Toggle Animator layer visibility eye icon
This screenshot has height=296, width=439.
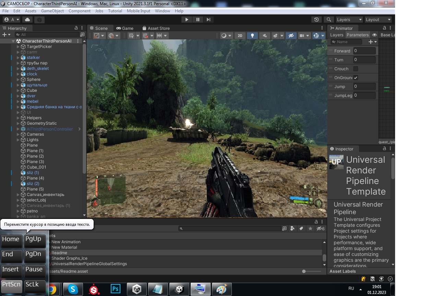374,35
